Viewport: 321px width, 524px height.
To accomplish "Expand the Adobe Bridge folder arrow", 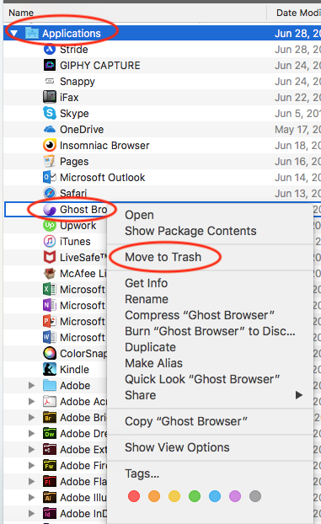I will (31, 417).
